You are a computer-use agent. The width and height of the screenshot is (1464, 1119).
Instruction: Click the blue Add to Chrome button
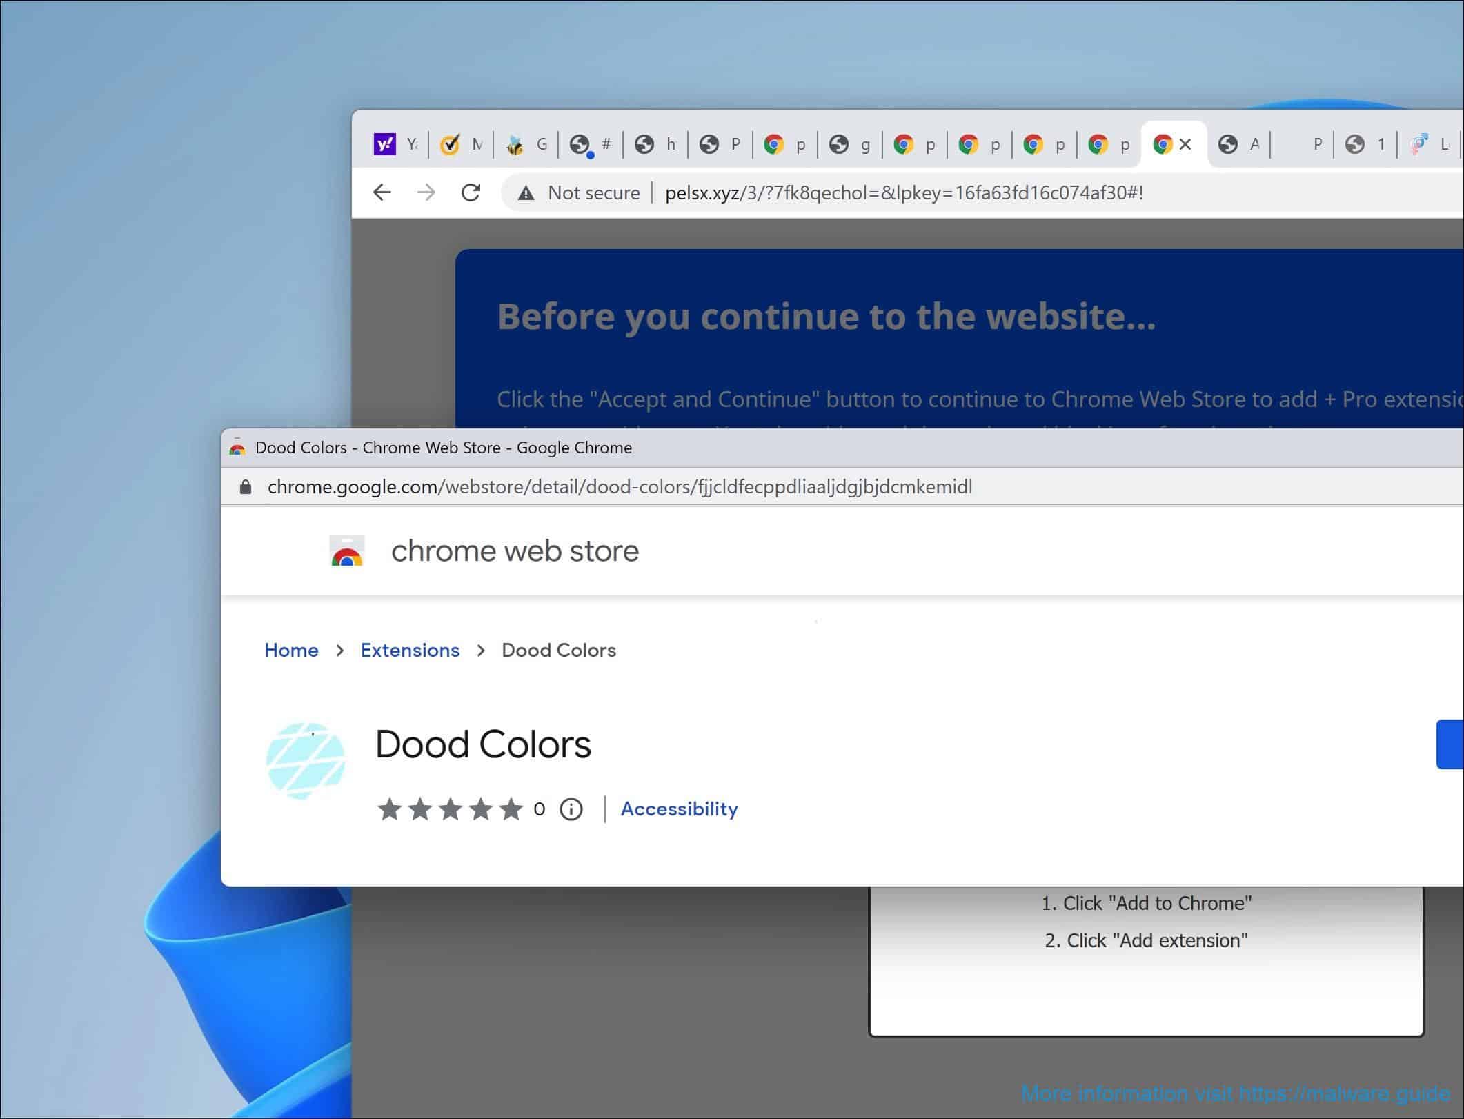[1450, 744]
